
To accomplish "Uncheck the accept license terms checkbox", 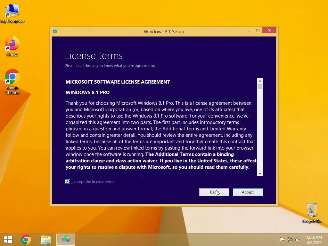I will pos(67,182).
